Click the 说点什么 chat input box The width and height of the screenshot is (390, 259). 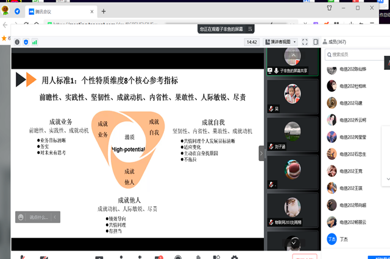(40, 217)
